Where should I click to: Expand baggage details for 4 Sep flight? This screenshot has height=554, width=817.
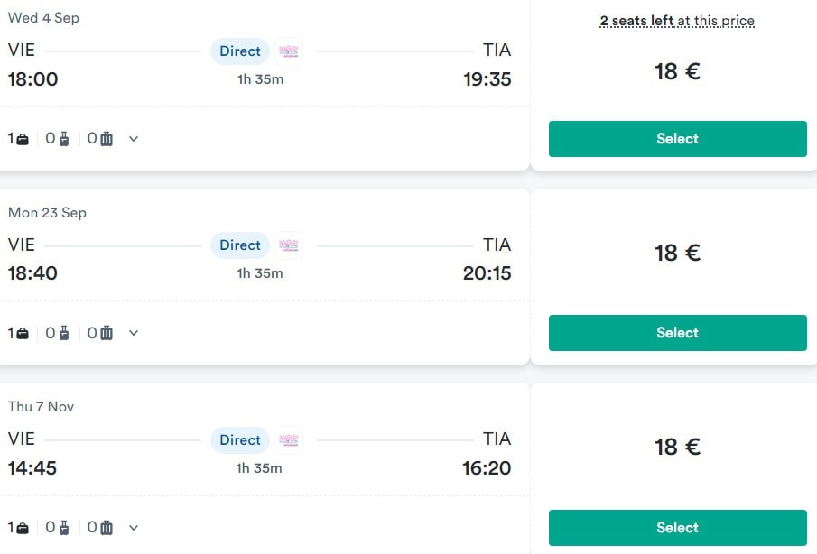coord(134,139)
